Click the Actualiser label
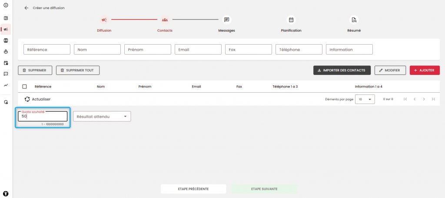This screenshot has height=198, width=445. click(x=41, y=99)
